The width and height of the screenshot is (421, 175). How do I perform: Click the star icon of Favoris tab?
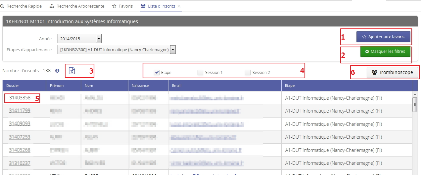pos(114,6)
